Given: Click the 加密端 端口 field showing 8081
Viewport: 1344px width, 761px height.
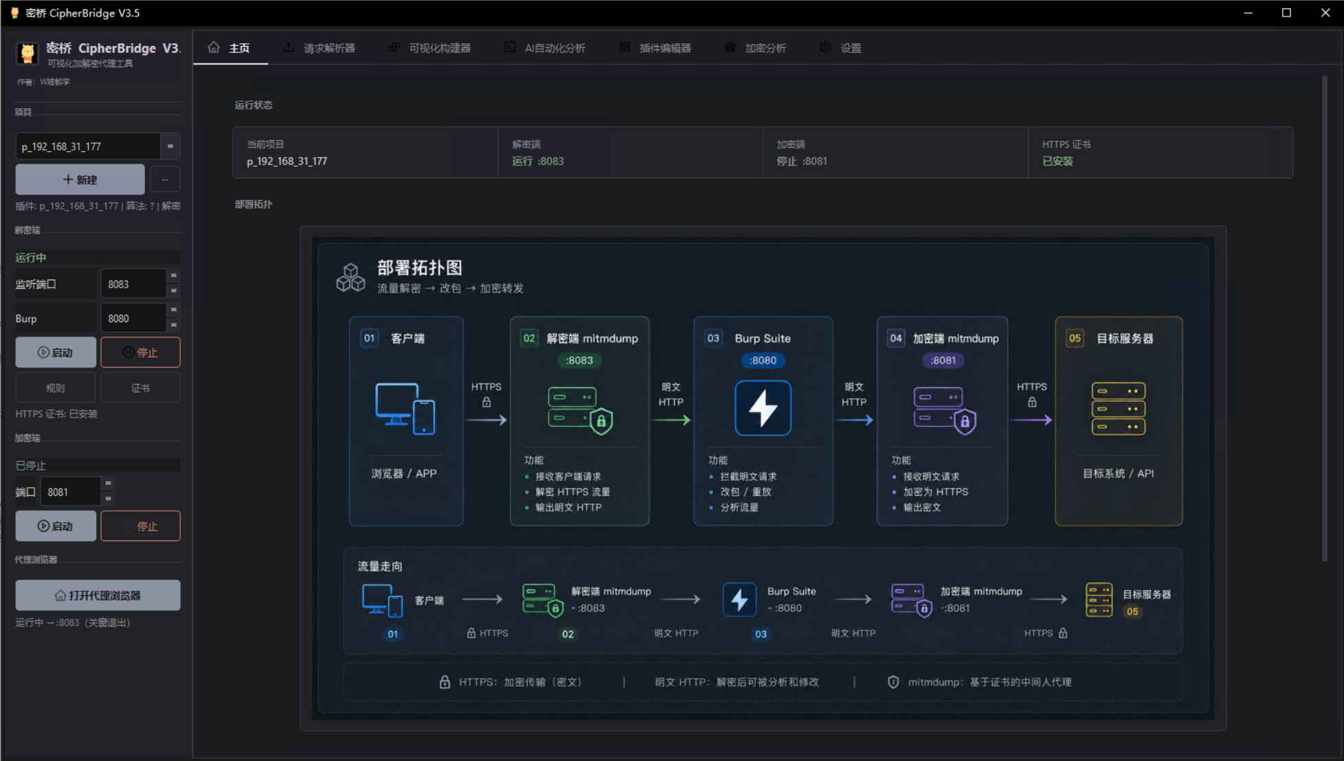Looking at the screenshot, I should click(71, 492).
